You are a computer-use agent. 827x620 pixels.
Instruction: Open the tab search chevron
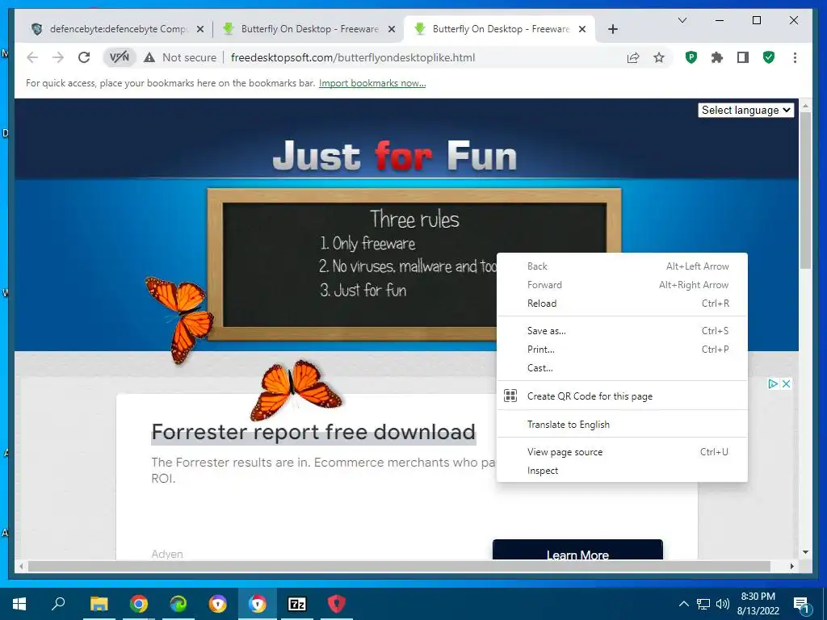[682, 20]
